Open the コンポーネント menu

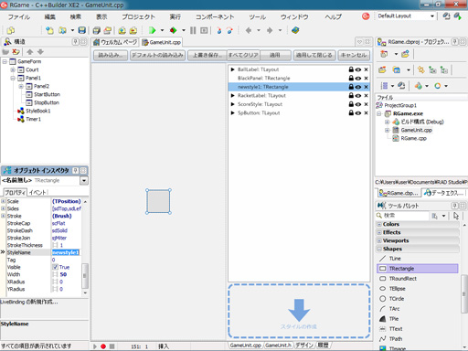point(215,16)
